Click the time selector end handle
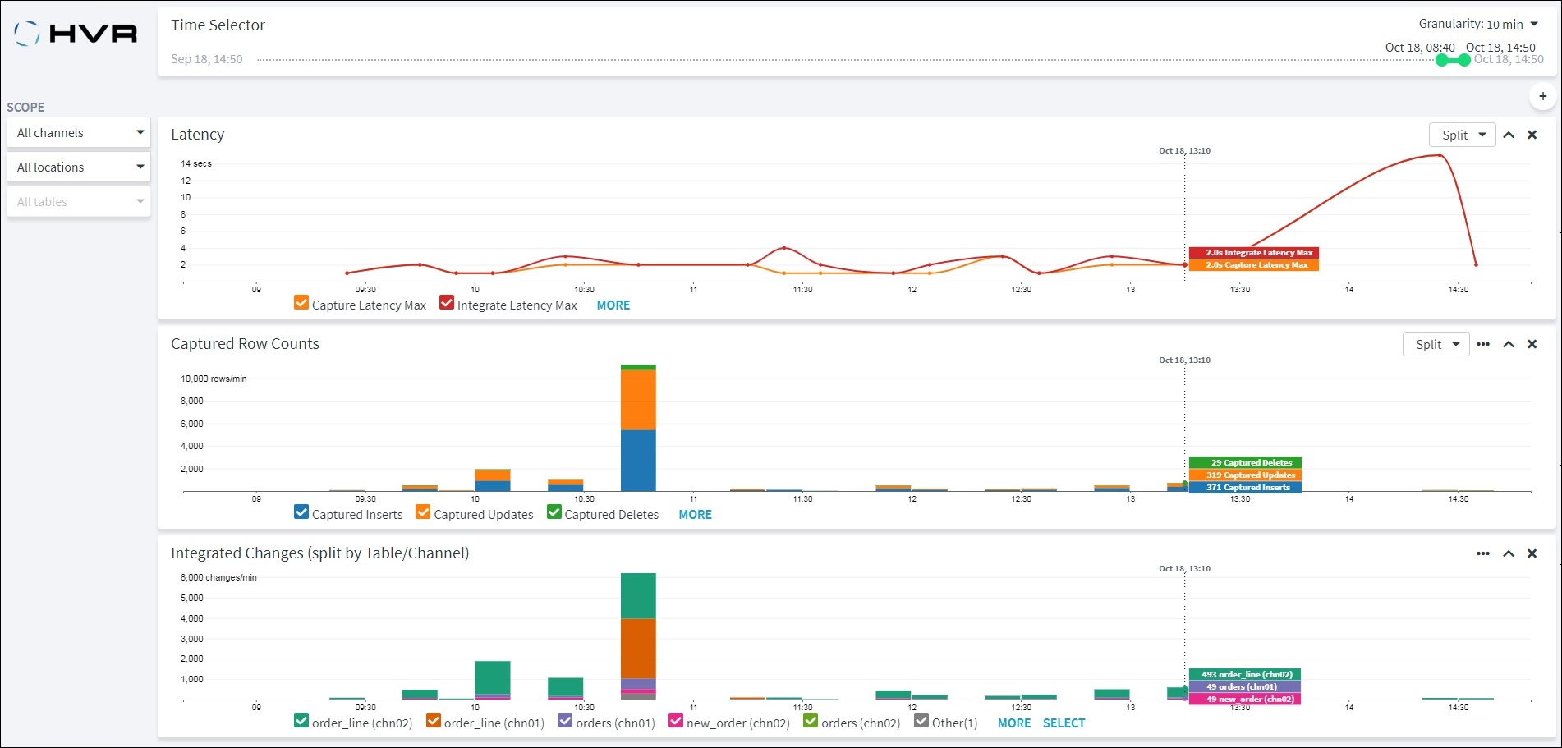 pyautogui.click(x=1464, y=60)
